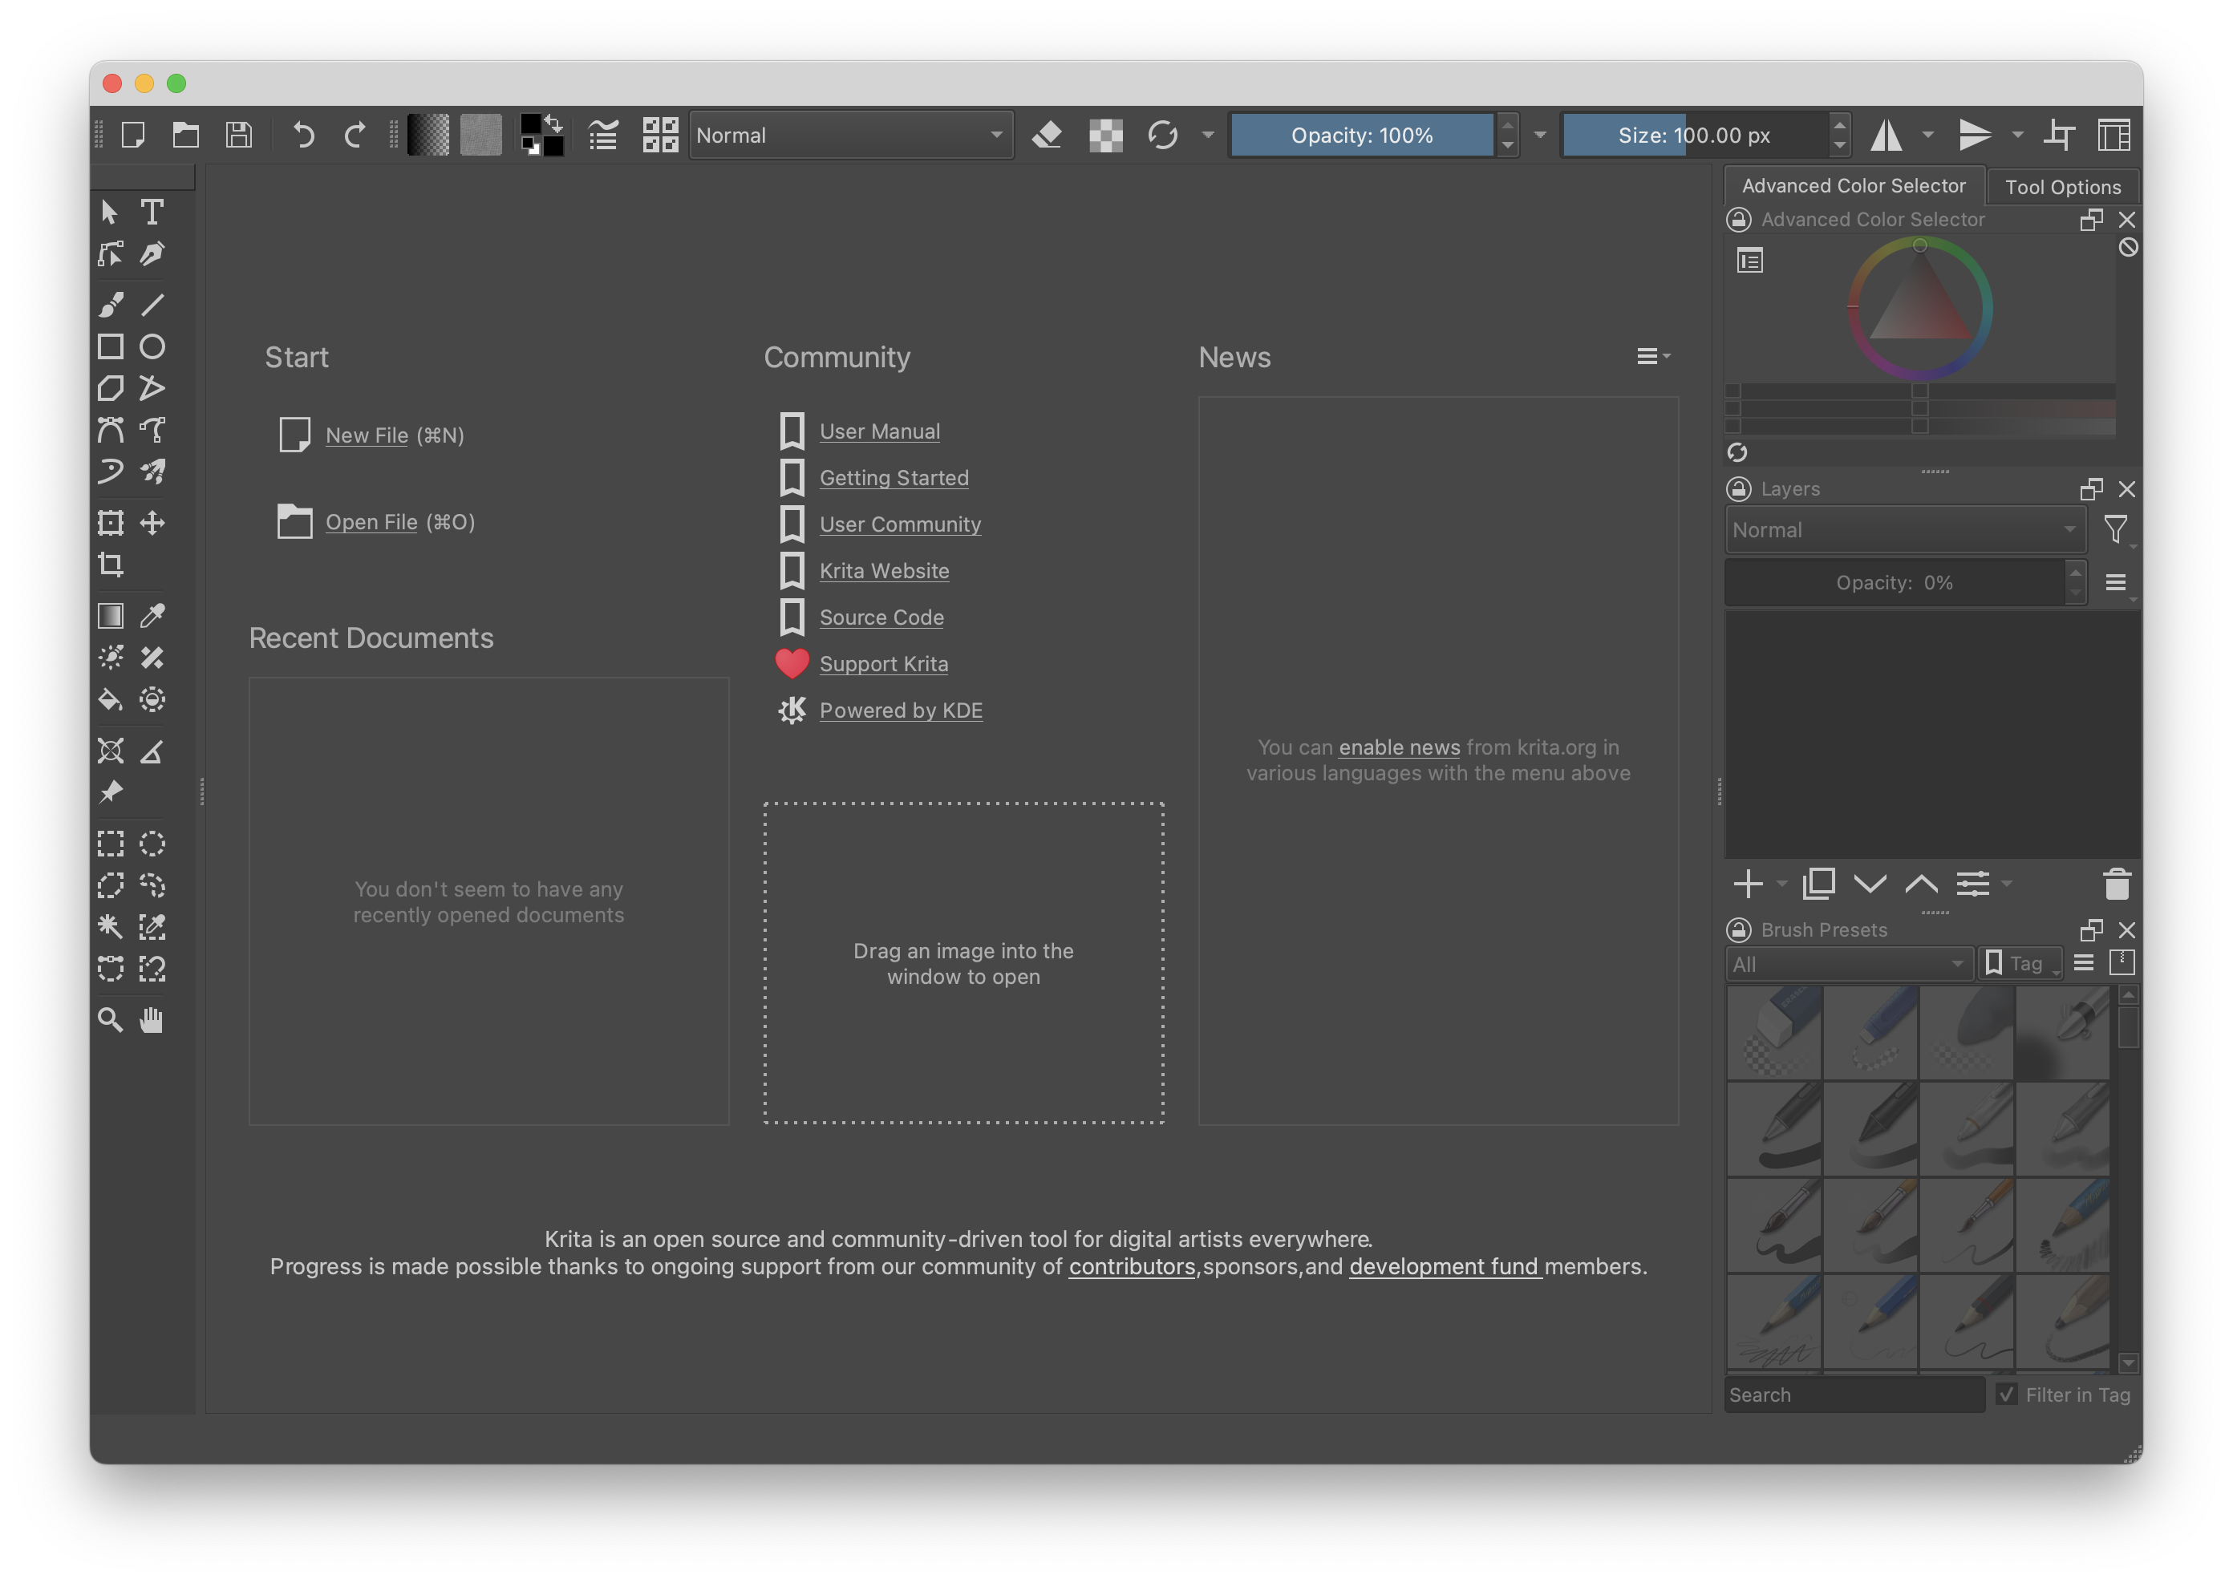Click the enable news link
2233x1583 pixels.
[x=1399, y=747]
